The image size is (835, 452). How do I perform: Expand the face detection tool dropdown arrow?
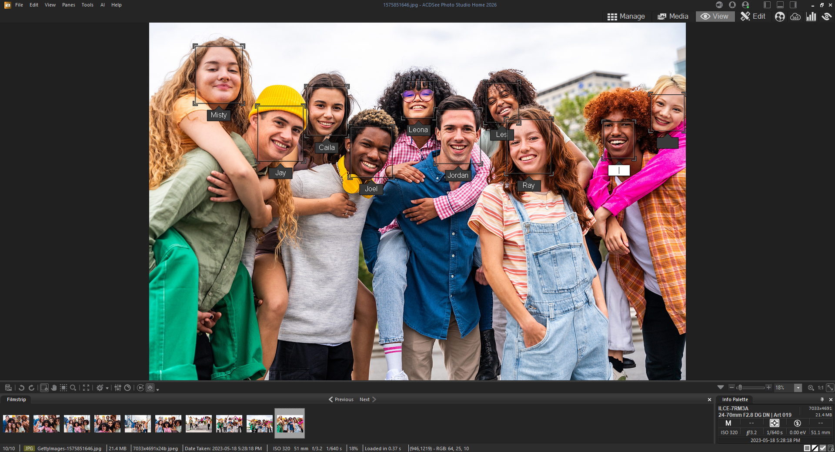point(157,389)
